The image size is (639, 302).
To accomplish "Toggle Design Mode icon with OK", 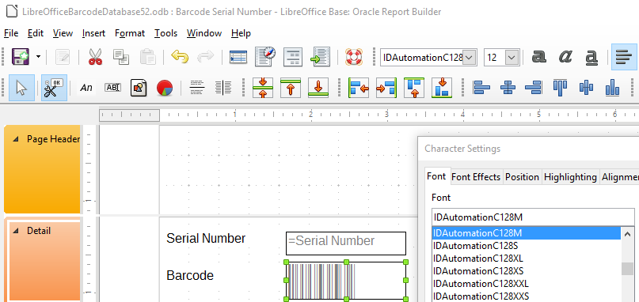I will [x=54, y=88].
